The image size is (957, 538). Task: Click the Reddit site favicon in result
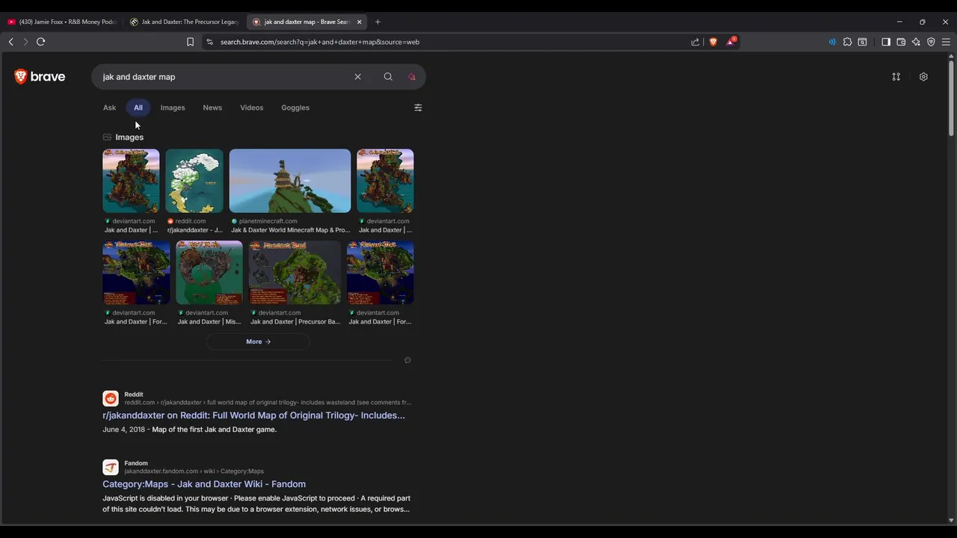tap(111, 398)
